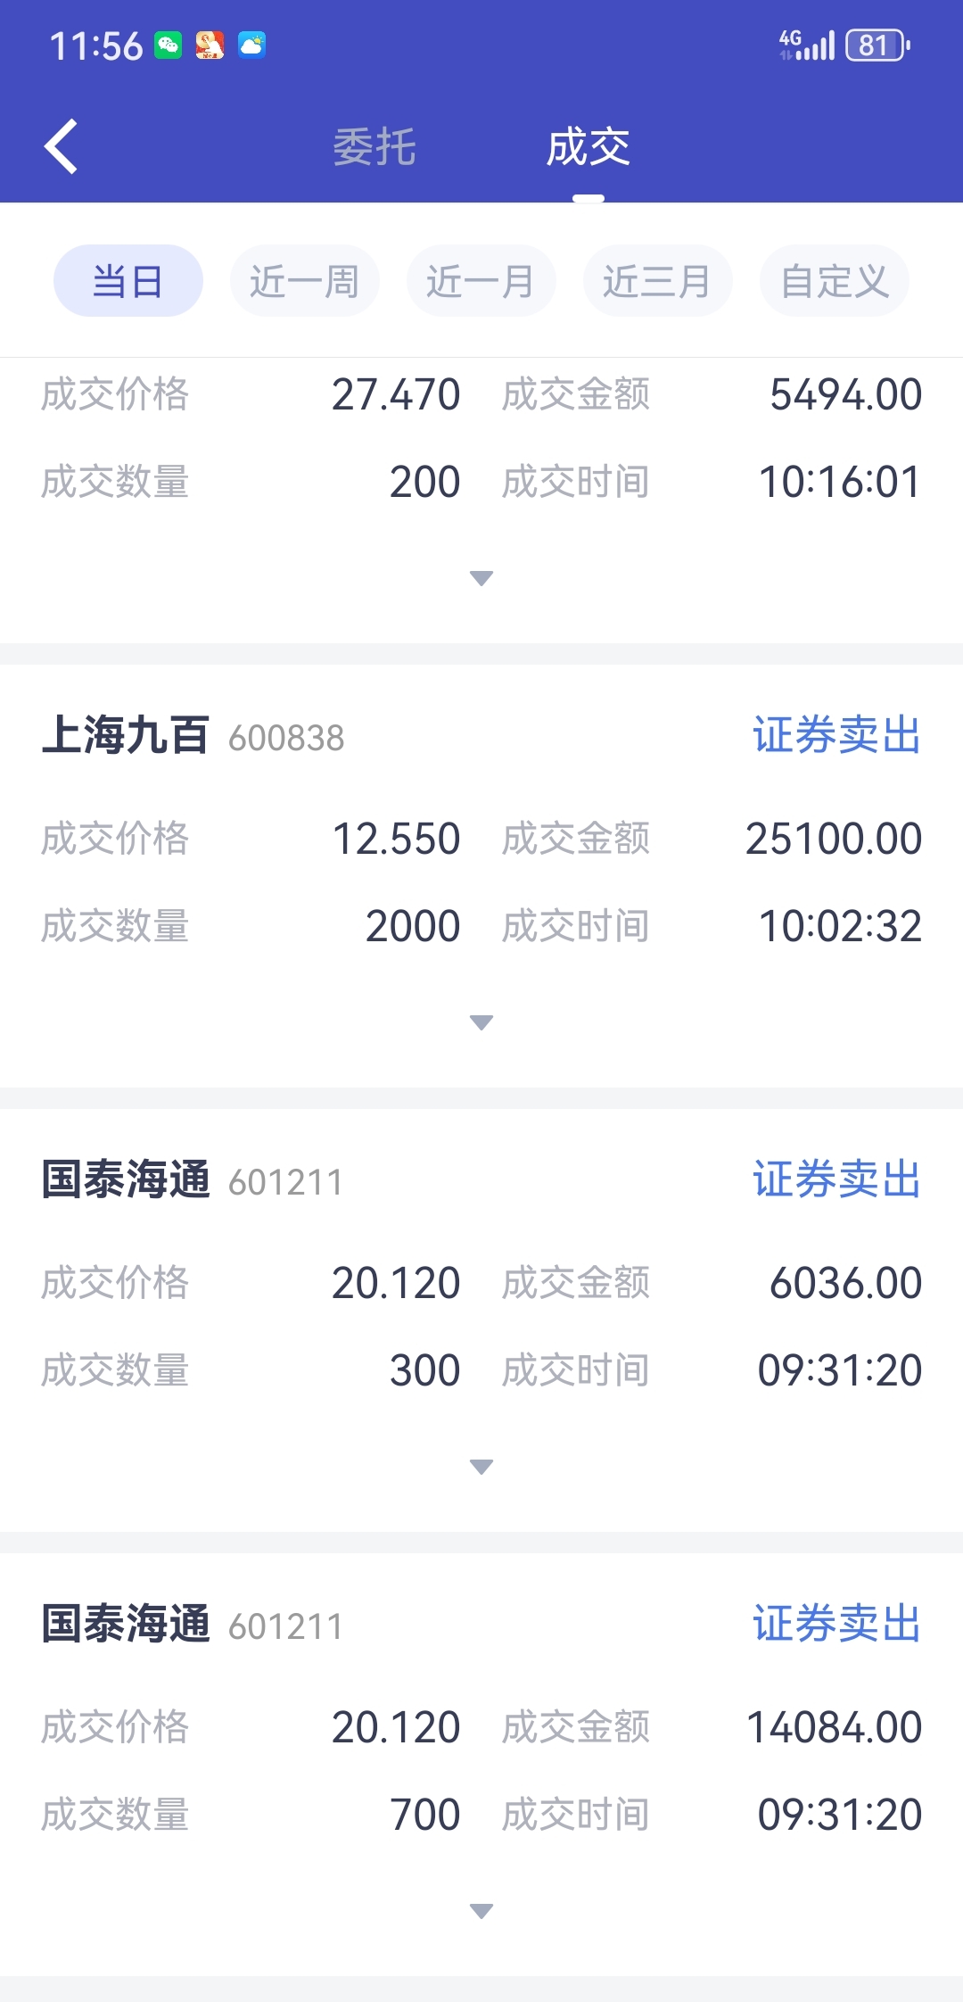Tap the red app notification icon
963x2002 pixels.
(210, 45)
